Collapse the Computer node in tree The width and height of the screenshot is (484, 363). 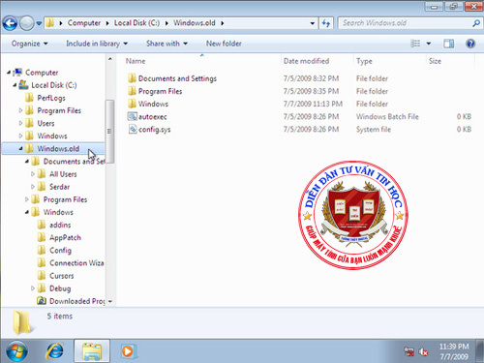point(9,73)
